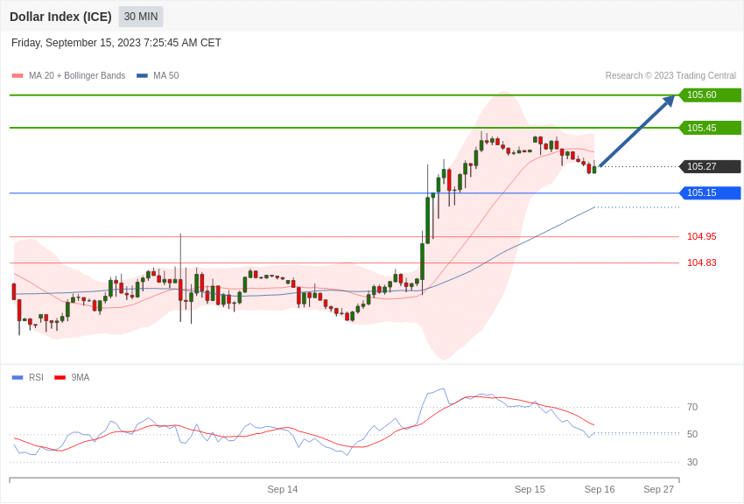Click the Sep 27 date axis marker

click(658, 489)
